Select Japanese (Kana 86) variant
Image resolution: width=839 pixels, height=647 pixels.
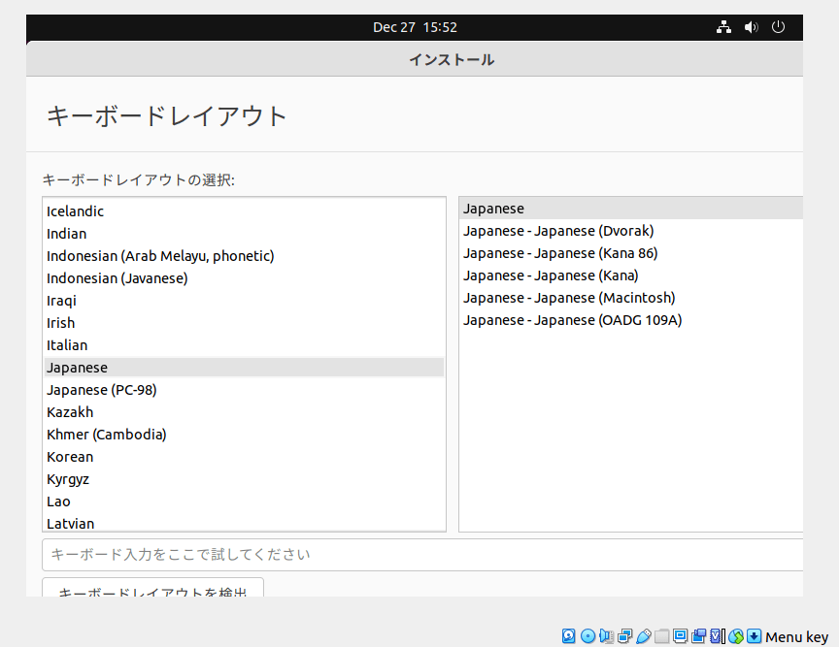coord(631,253)
